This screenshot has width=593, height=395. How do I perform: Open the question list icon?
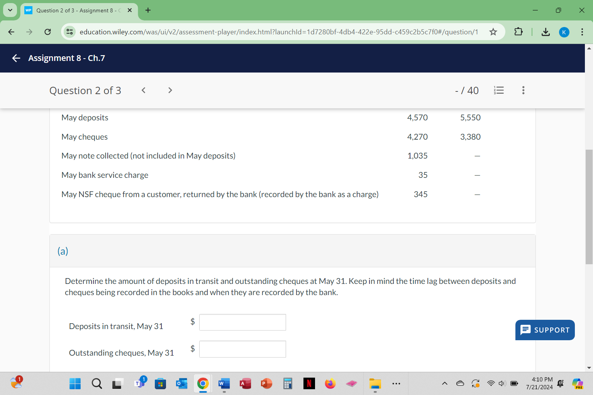point(499,90)
